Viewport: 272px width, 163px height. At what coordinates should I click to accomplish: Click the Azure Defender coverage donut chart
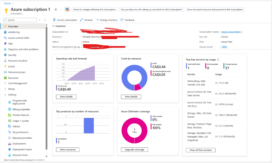(134, 131)
